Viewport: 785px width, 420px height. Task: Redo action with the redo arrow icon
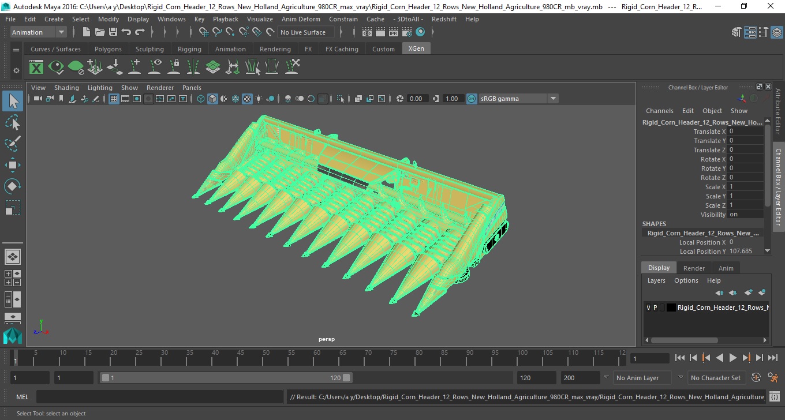click(x=140, y=32)
